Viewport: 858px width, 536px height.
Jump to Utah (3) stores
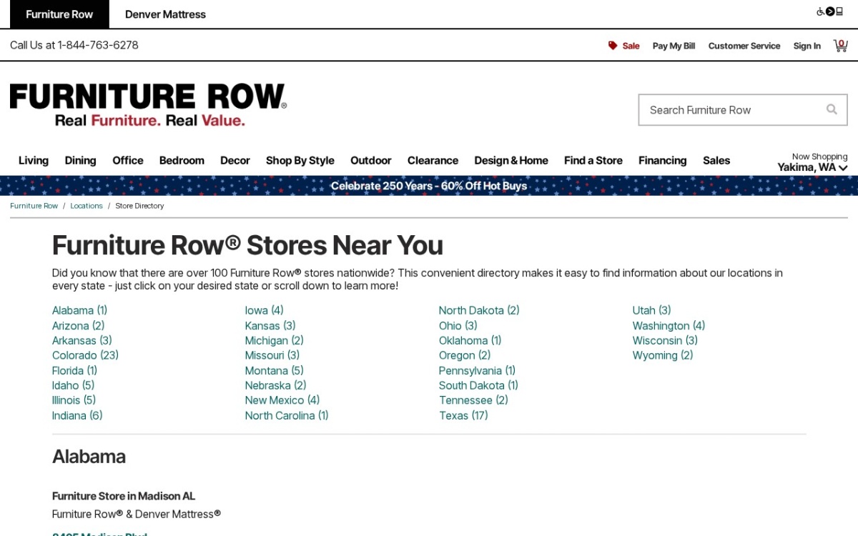(652, 310)
